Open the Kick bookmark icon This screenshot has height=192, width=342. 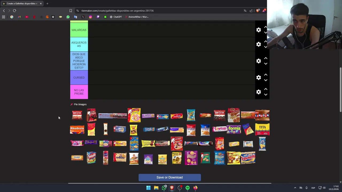click(105, 17)
